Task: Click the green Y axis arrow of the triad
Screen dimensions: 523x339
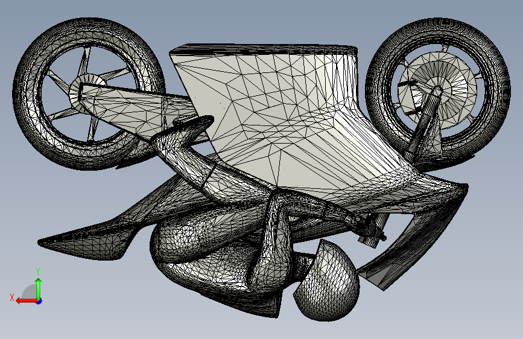Action: point(39,289)
